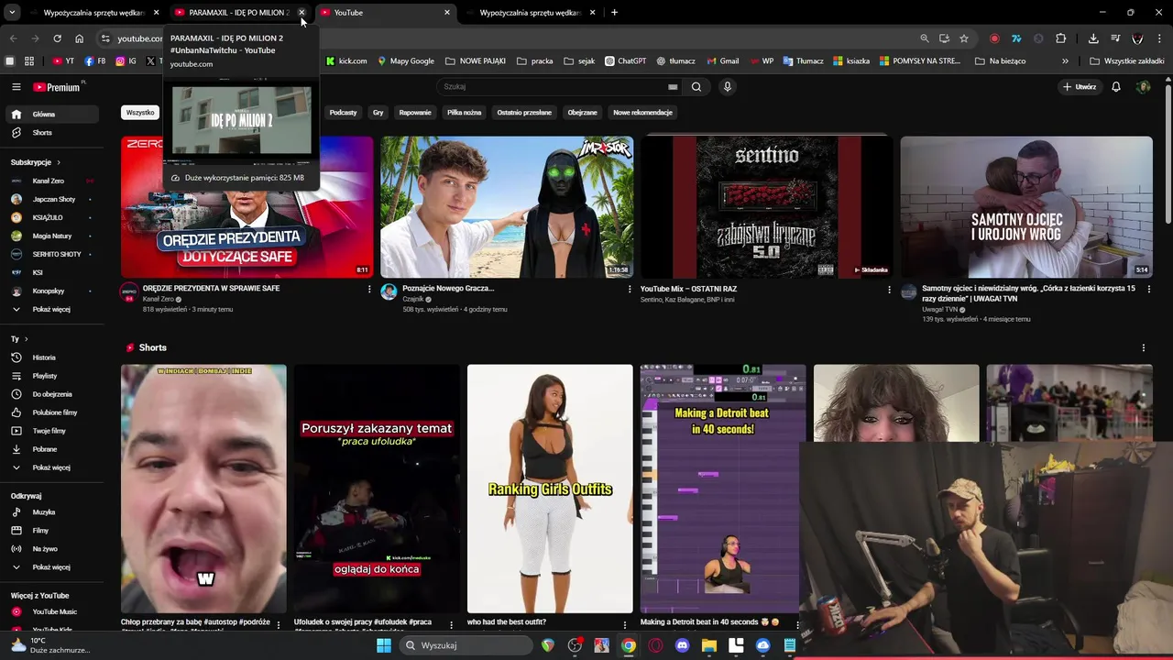
Task: Open options menu for YouTube Mix OSTATNI RAZ
Action: pos(889,290)
